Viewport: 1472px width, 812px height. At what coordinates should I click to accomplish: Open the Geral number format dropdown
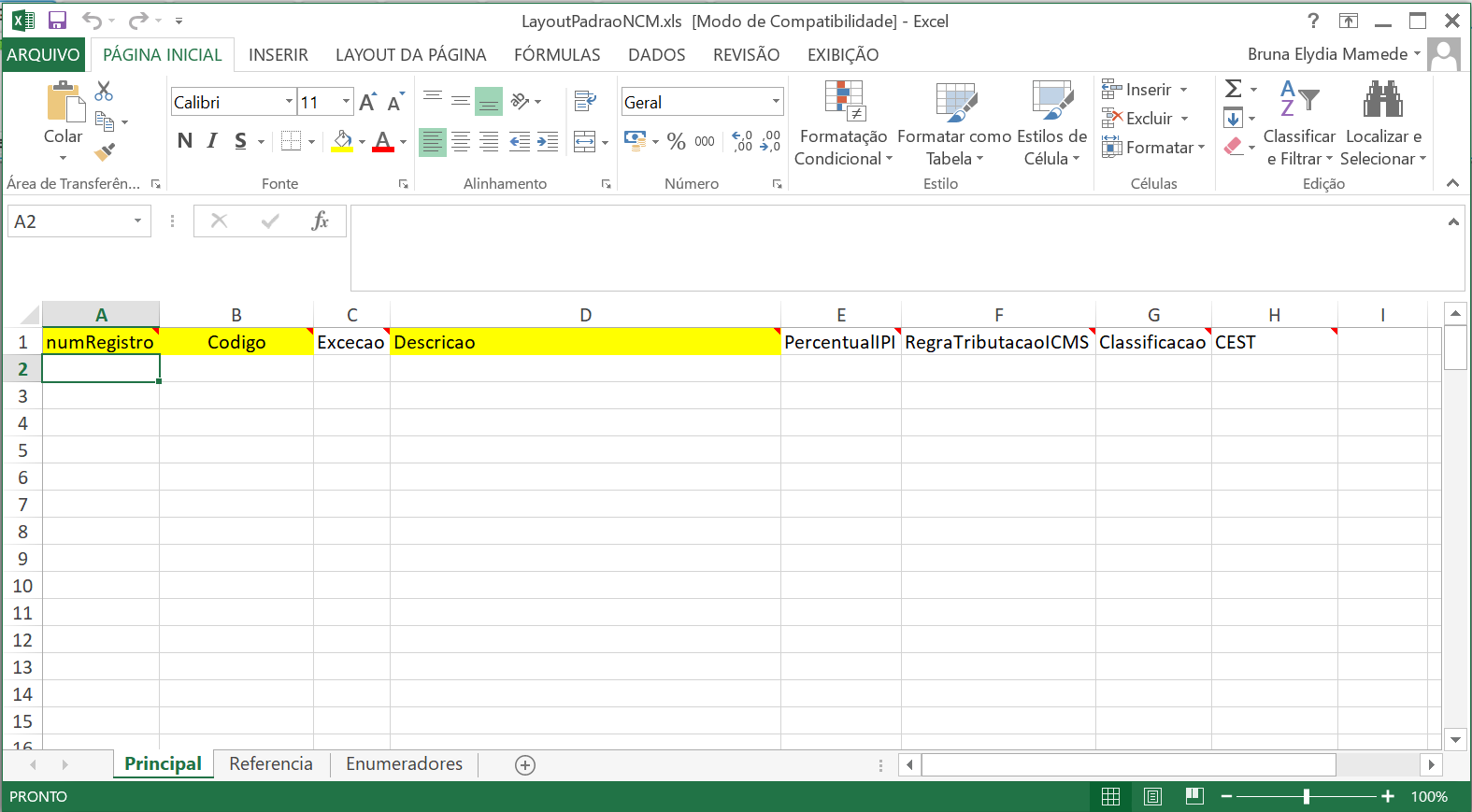pos(776,102)
